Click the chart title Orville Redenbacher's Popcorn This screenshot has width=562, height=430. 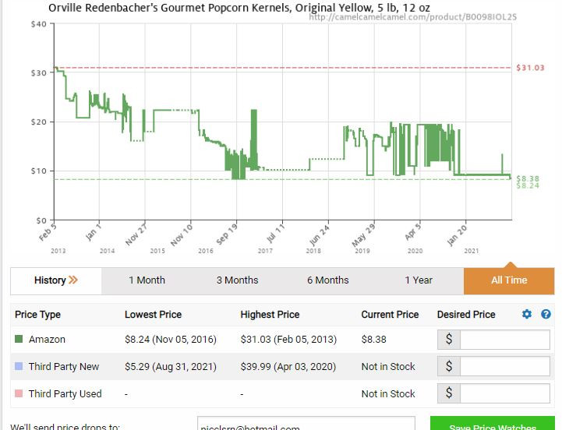pyautogui.click(x=239, y=8)
